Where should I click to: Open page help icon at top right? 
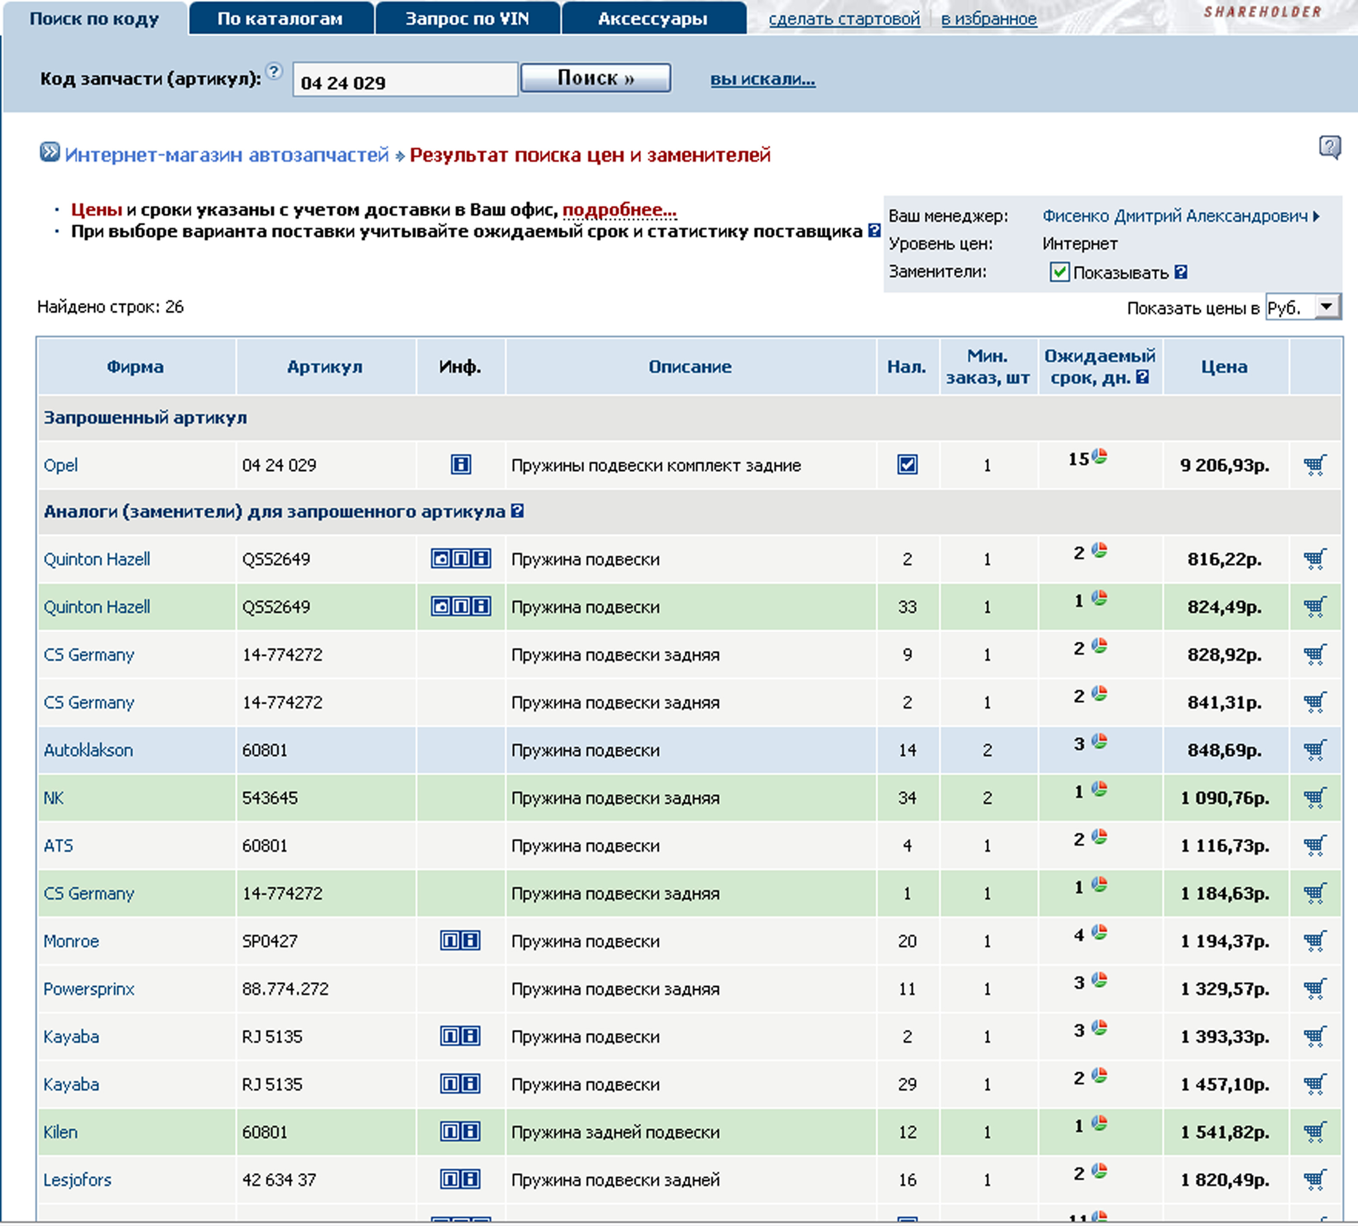(x=1330, y=147)
